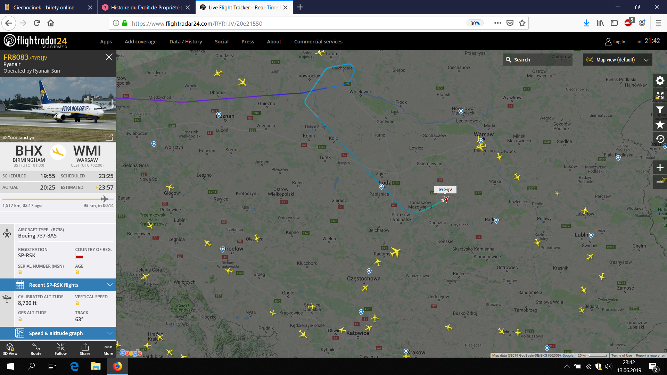The width and height of the screenshot is (667, 375).
Task: Click the Log in link
Action: click(x=615, y=42)
